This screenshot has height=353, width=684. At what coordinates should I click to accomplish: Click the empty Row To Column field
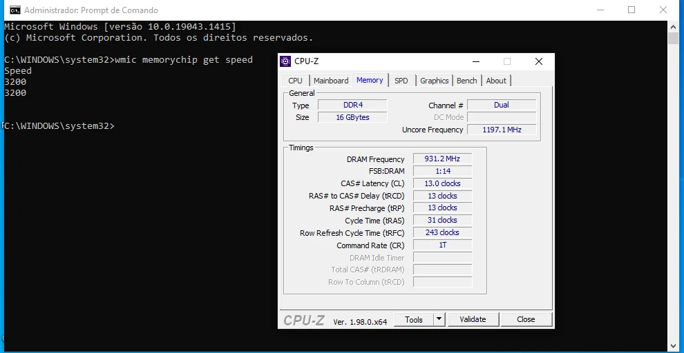point(442,282)
